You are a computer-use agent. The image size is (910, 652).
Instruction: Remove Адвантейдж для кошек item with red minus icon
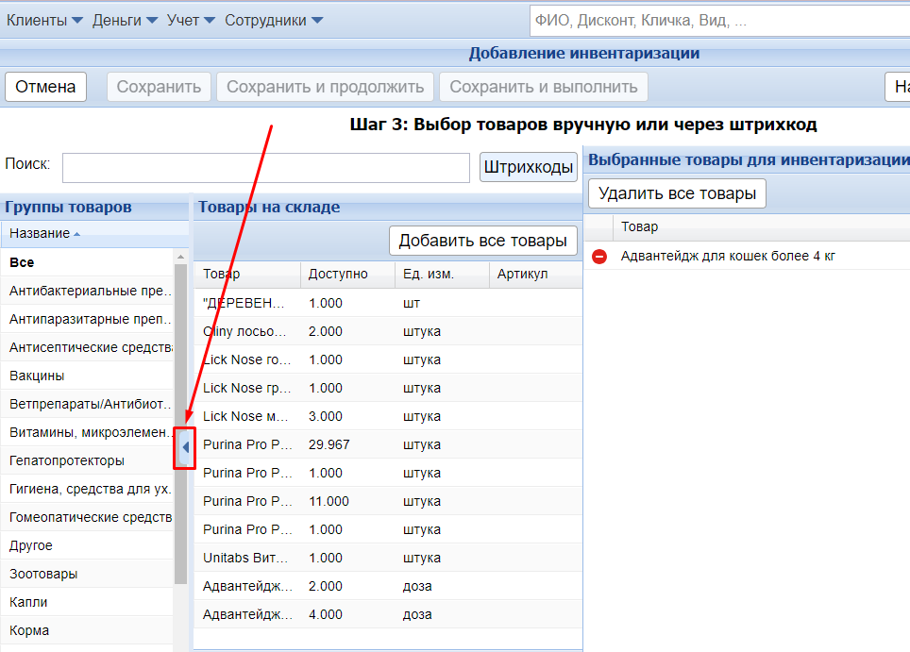(x=598, y=256)
